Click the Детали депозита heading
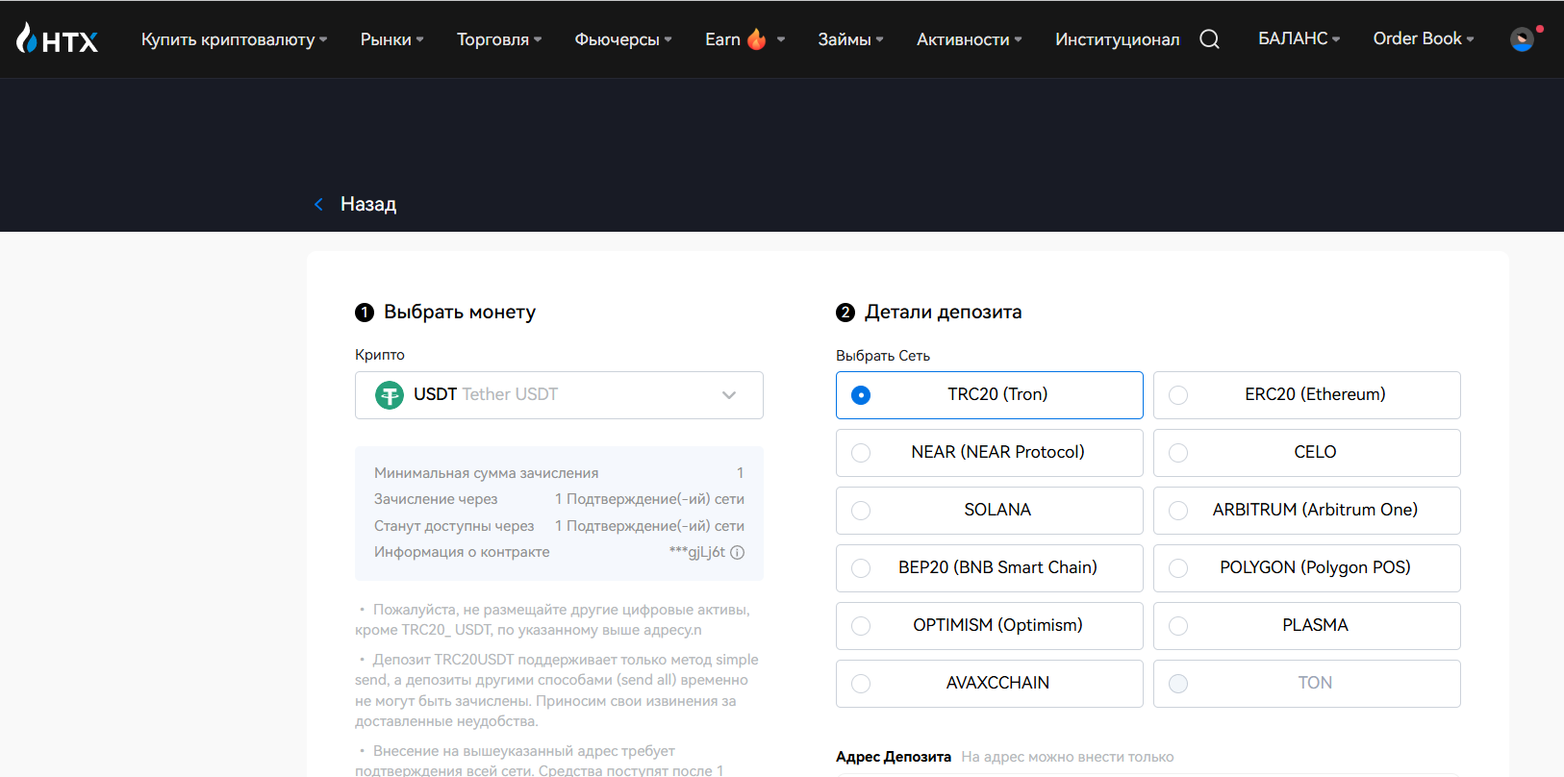 pyautogui.click(x=944, y=312)
